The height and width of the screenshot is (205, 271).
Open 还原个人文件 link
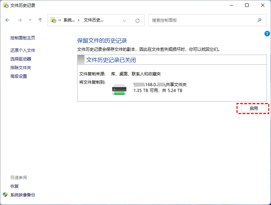23,50
